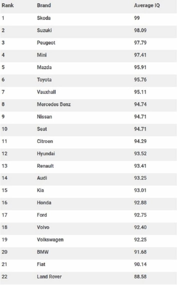177x285 pixels.
Task: Select rank number 10 for Seat
Action: click(5, 129)
